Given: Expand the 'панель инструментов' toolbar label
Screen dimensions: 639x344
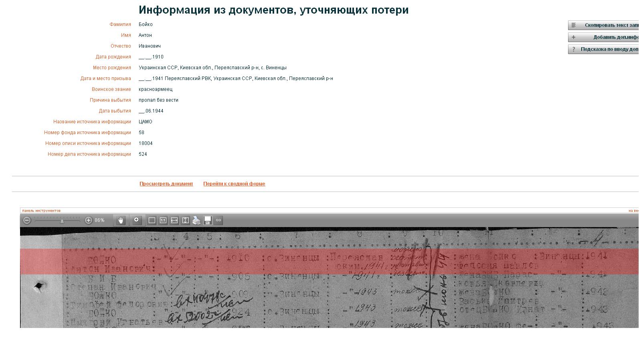Looking at the screenshot, I should (x=41, y=211).
